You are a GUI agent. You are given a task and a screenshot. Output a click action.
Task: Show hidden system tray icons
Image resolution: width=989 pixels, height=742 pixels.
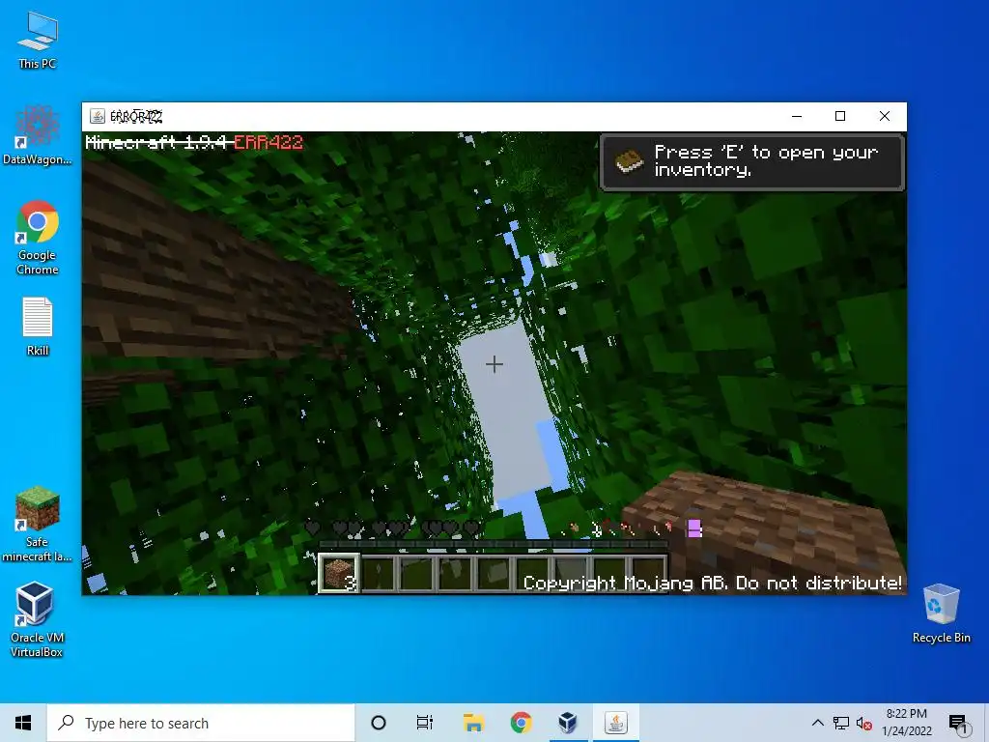[x=817, y=723]
